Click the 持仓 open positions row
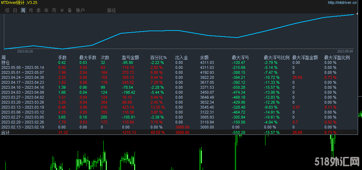This screenshot has width=362, height=170. tap(6, 62)
